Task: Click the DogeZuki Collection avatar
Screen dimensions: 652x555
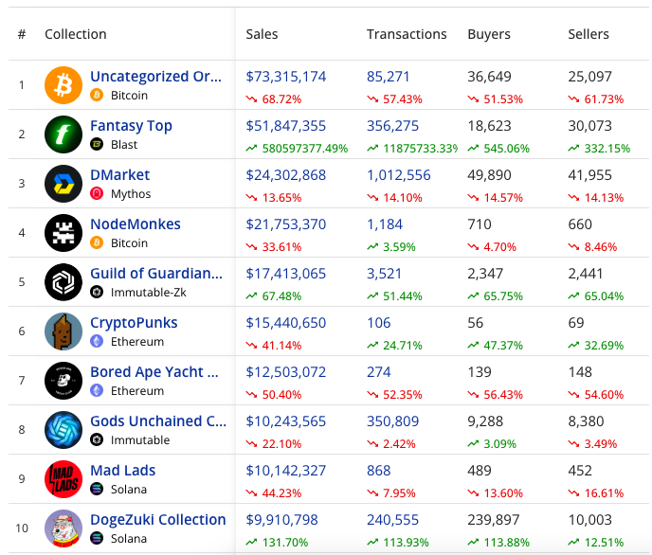Action: (x=63, y=528)
